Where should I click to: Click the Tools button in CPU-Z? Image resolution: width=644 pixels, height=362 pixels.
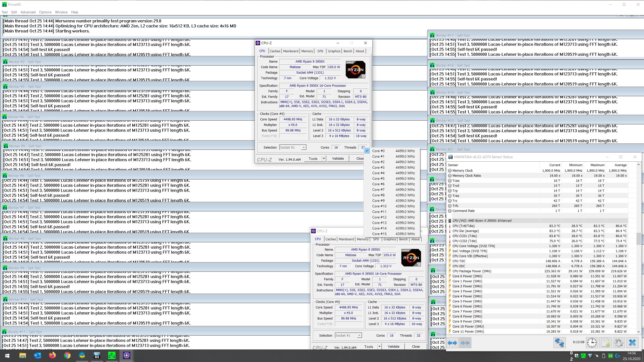[x=313, y=158]
